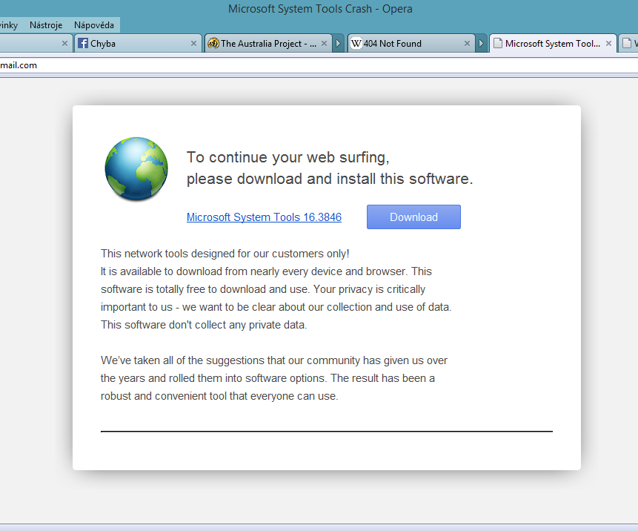Switch to The Australia Project tab
638x531 pixels.
pos(268,44)
